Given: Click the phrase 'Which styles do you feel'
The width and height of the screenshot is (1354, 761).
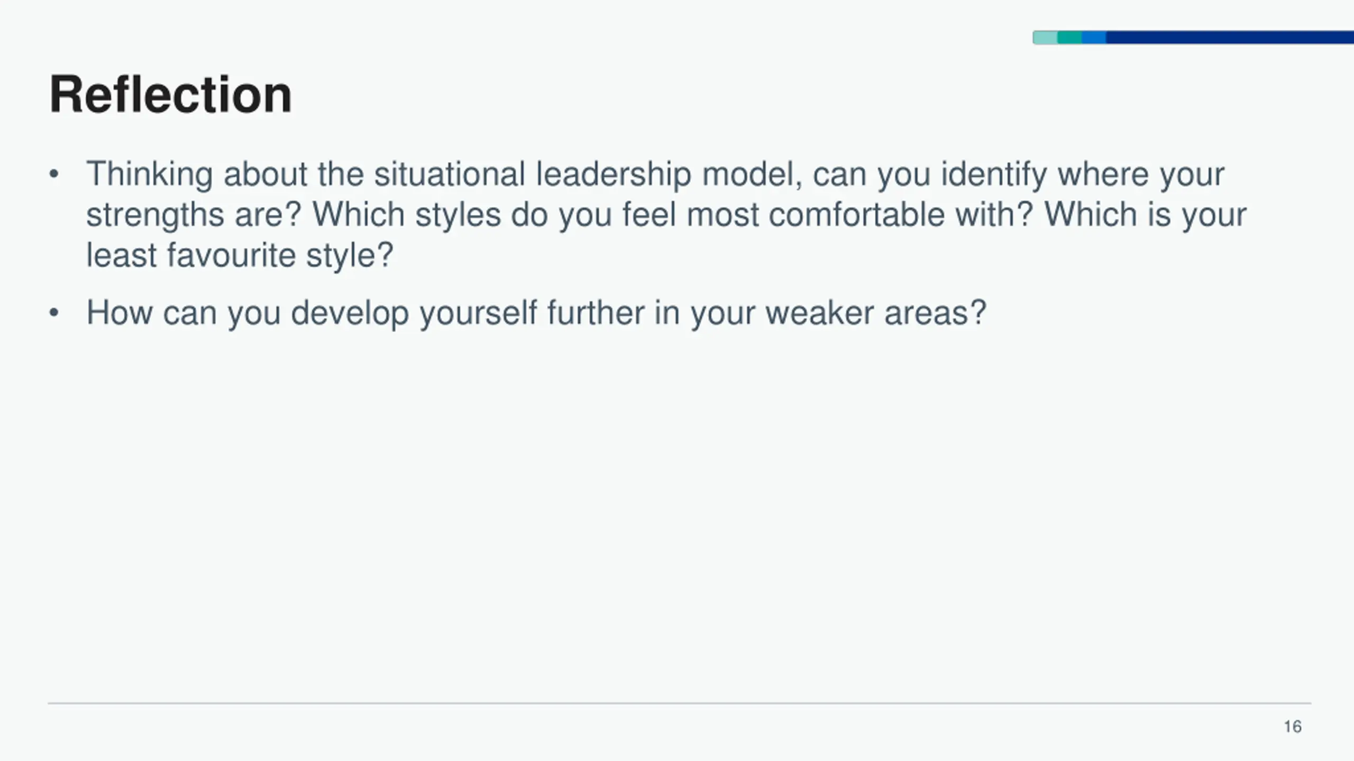Looking at the screenshot, I should tap(494, 215).
